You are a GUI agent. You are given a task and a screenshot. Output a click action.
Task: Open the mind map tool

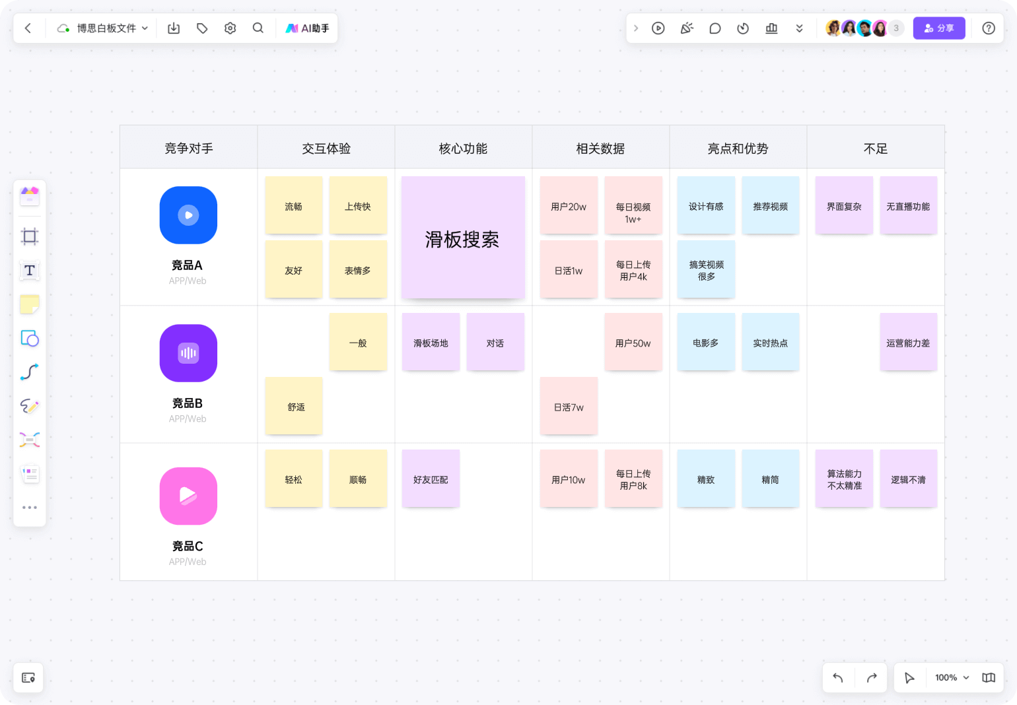tap(30, 440)
